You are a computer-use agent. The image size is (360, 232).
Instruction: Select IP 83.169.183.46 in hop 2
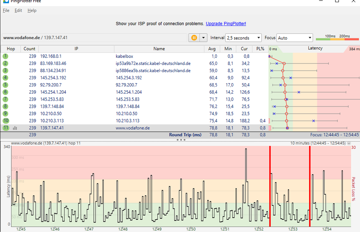[53, 63]
